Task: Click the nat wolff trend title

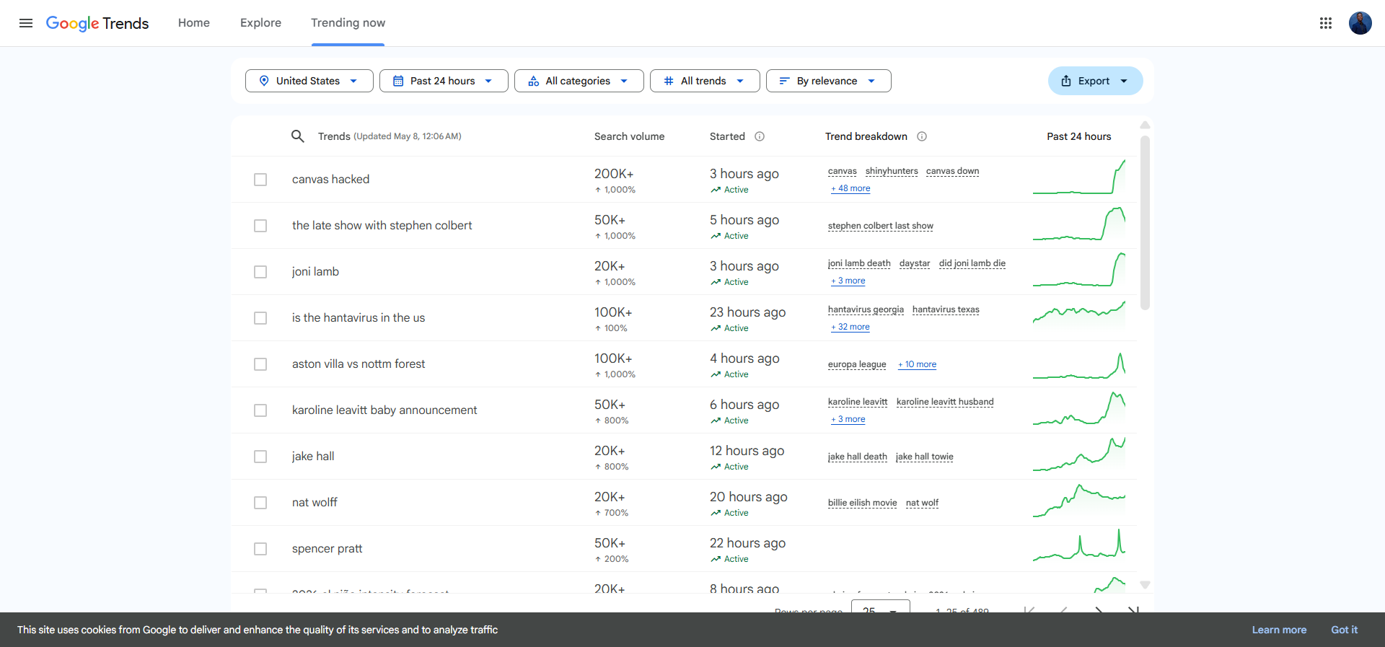Action: tap(315, 503)
